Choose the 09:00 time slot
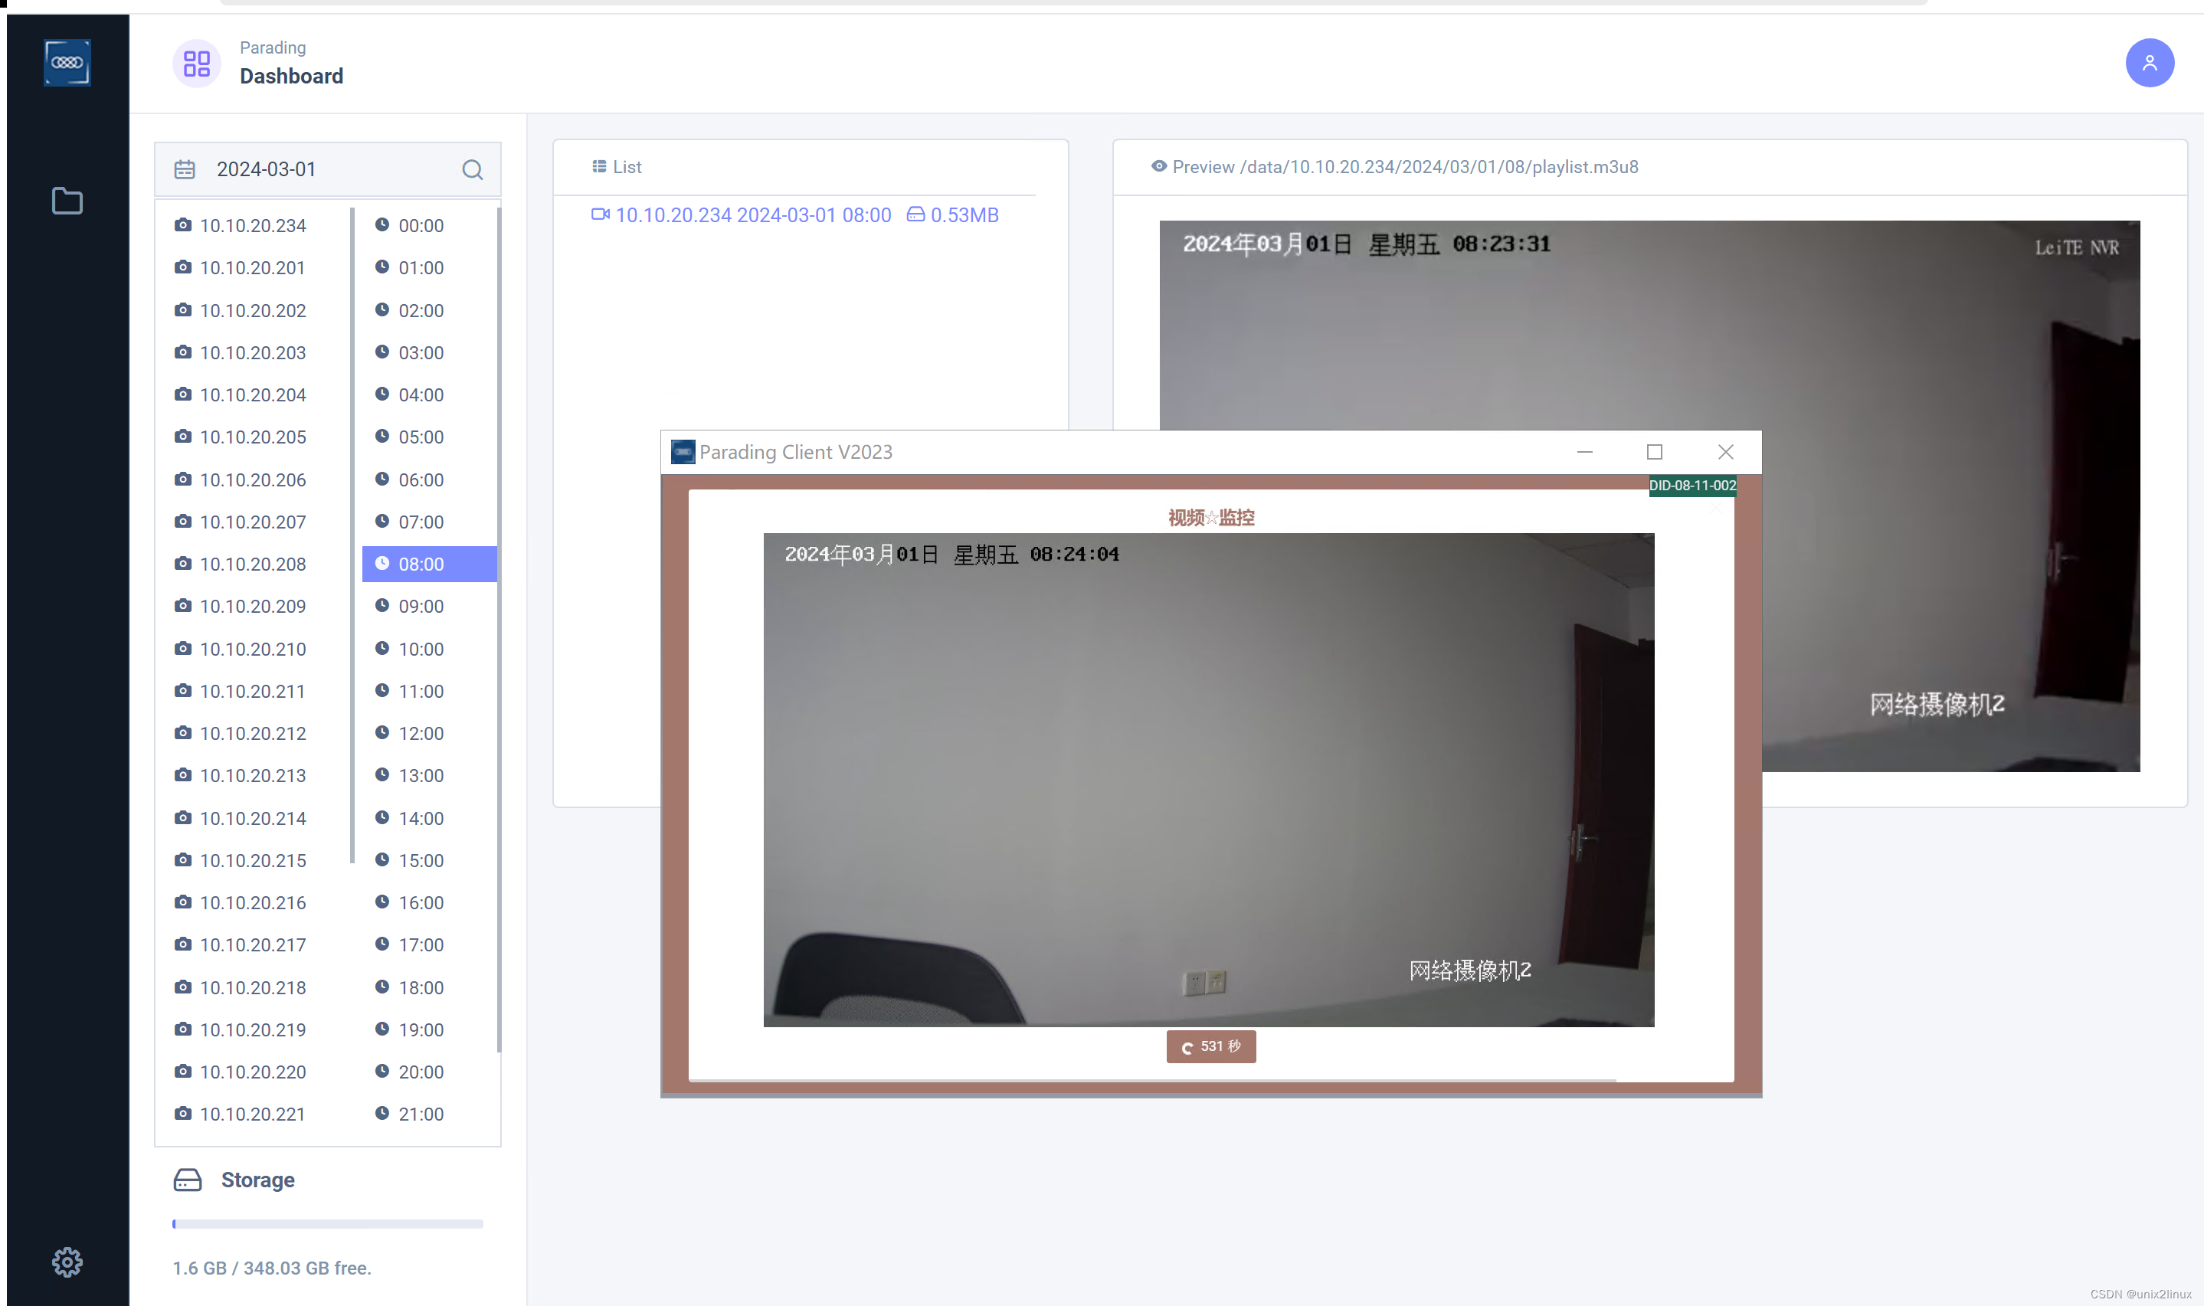The height and width of the screenshot is (1306, 2204). coord(420,607)
